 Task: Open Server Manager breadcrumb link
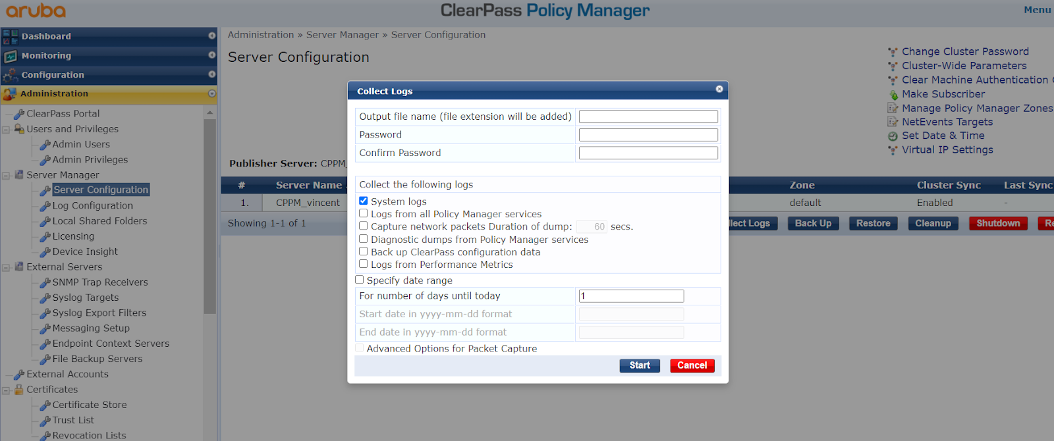(x=343, y=35)
